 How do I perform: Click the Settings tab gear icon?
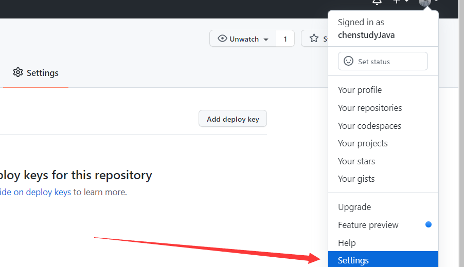click(x=18, y=72)
